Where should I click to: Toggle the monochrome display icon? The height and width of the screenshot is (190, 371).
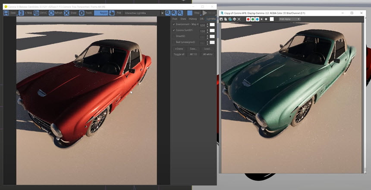click(x=266, y=19)
